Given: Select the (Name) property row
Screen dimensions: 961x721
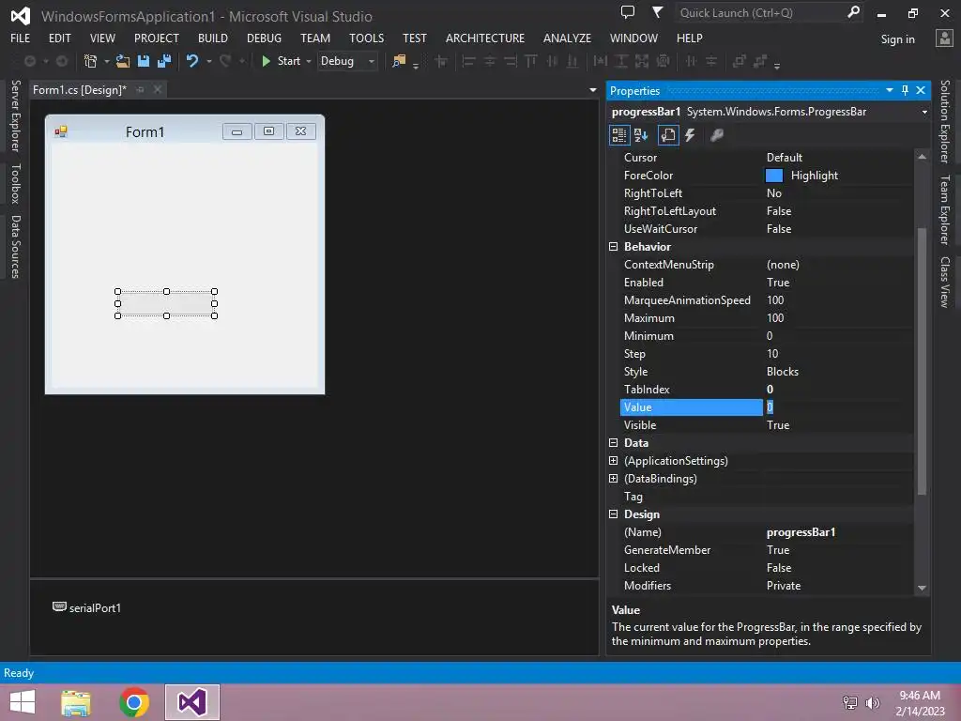Looking at the screenshot, I should 766,532.
